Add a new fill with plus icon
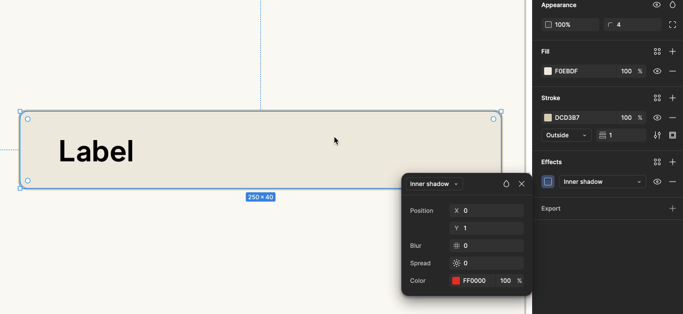 (673, 51)
